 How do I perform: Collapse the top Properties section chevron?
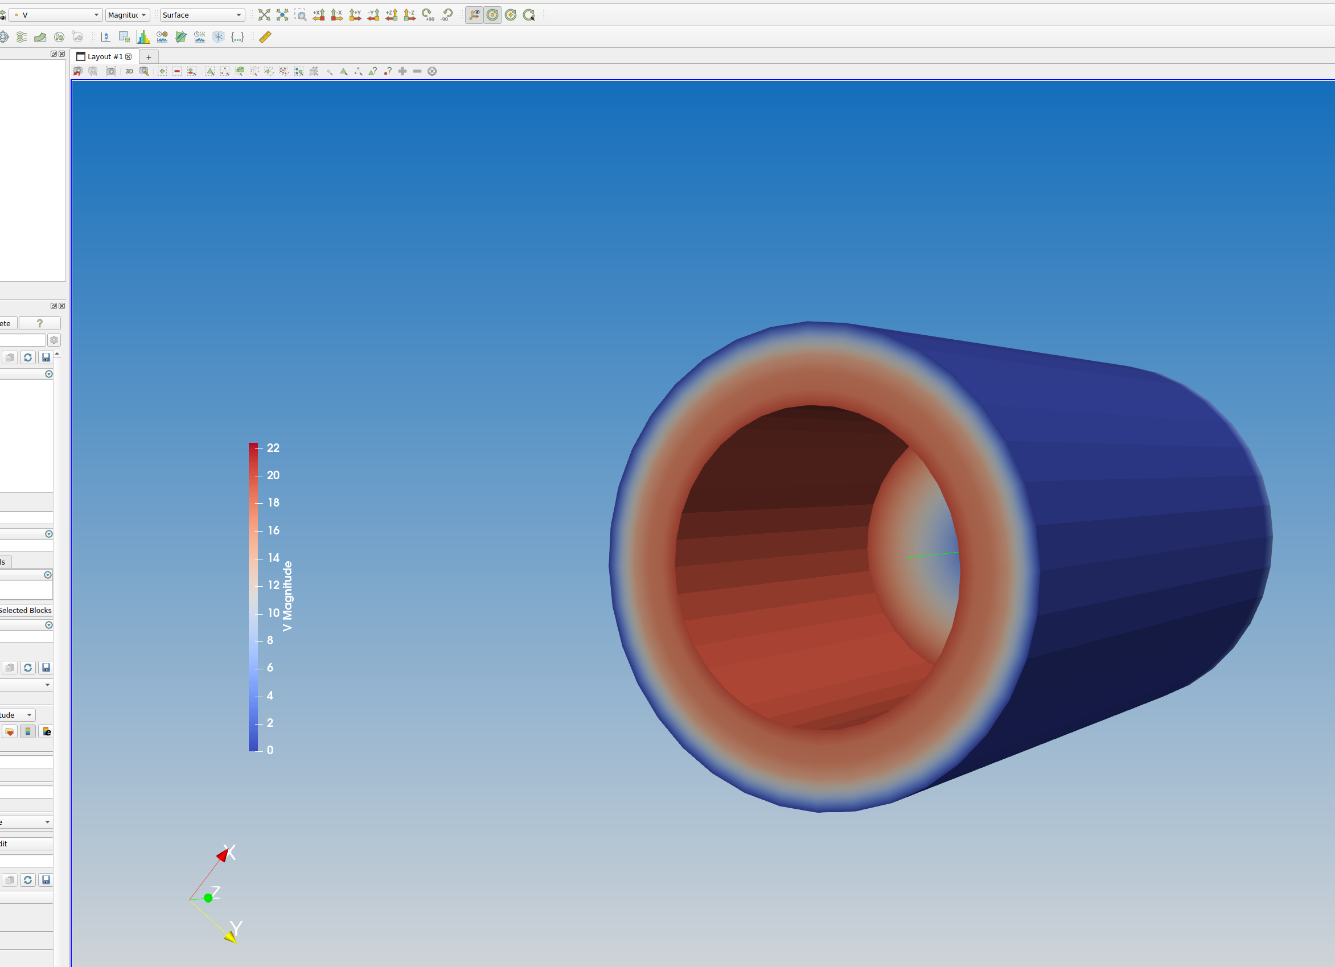(x=49, y=373)
